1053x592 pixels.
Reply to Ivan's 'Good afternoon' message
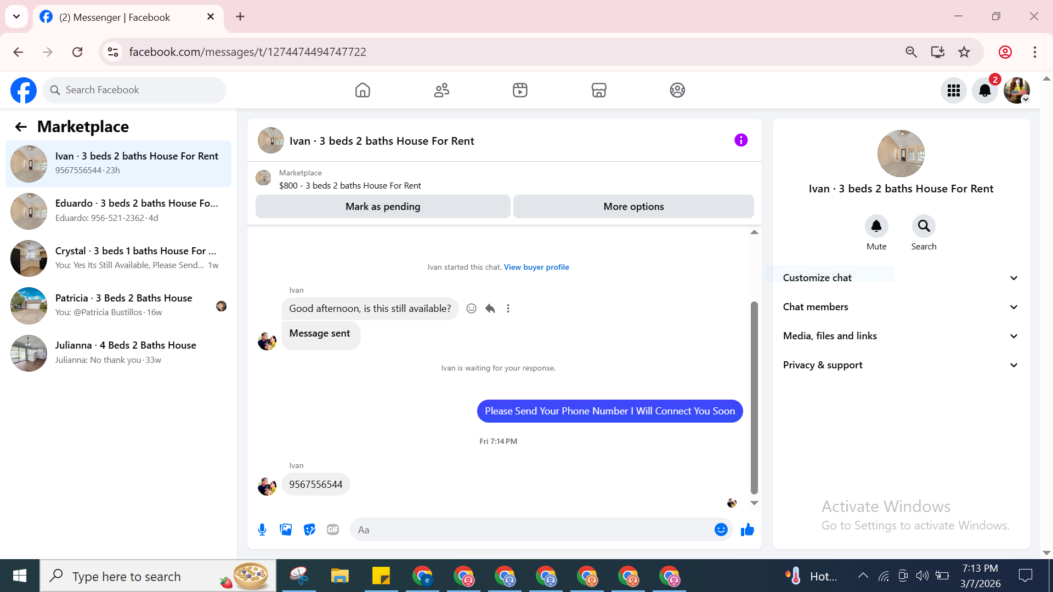[x=490, y=309]
